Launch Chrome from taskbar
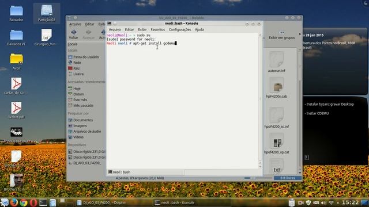The image size is (369, 207). coord(24,202)
